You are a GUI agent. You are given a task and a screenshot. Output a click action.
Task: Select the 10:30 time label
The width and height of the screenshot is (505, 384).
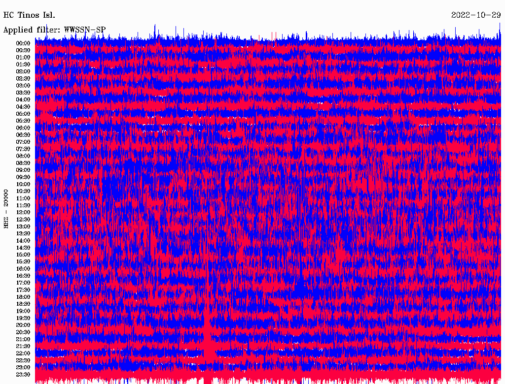[x=23, y=192]
